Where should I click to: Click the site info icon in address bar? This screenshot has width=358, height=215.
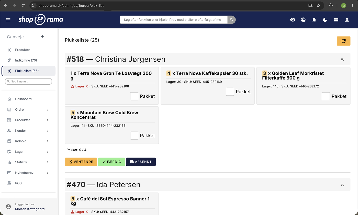pos(34,5)
